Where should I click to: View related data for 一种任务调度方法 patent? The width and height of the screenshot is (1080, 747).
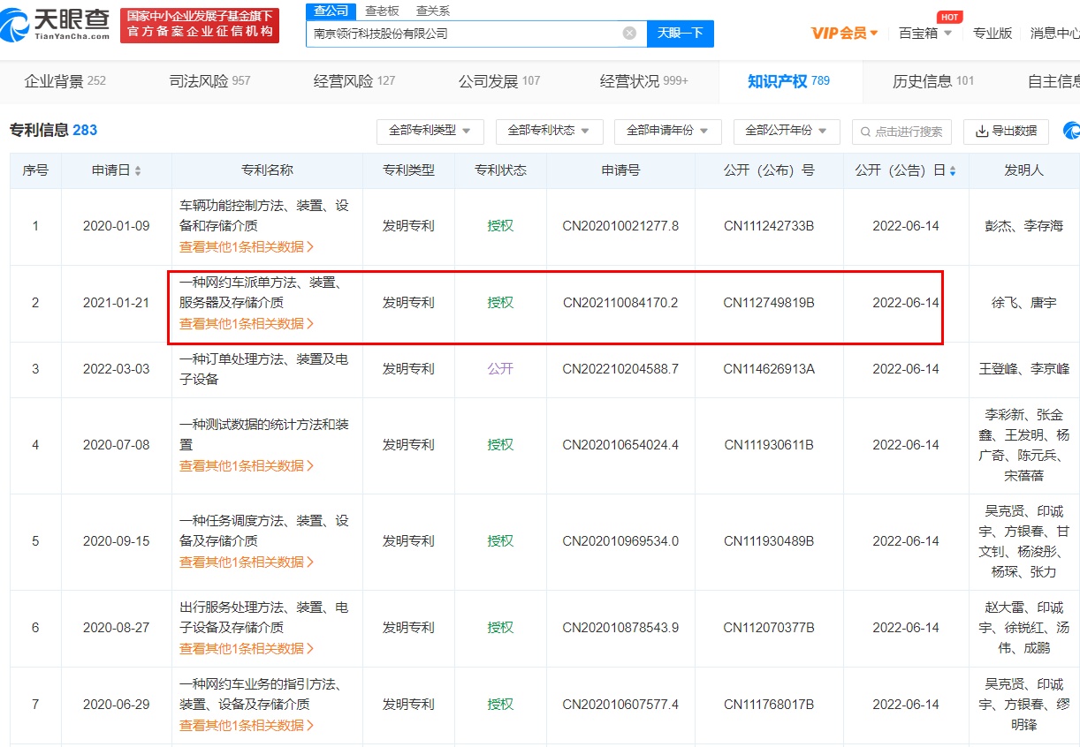pyautogui.click(x=247, y=562)
